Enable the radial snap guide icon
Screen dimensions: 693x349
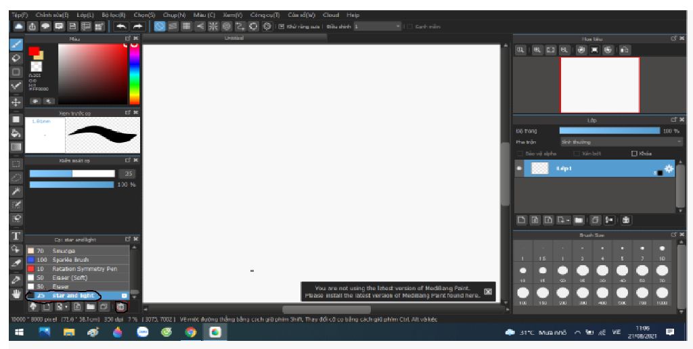pos(213,26)
